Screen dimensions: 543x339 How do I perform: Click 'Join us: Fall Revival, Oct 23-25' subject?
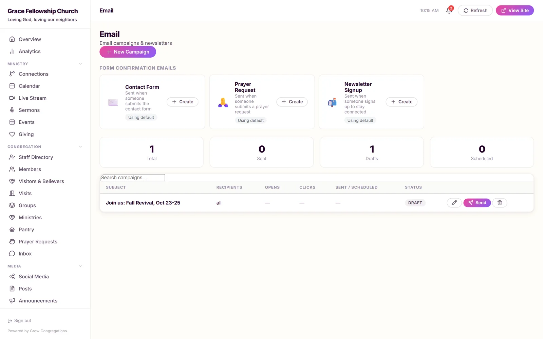(143, 203)
